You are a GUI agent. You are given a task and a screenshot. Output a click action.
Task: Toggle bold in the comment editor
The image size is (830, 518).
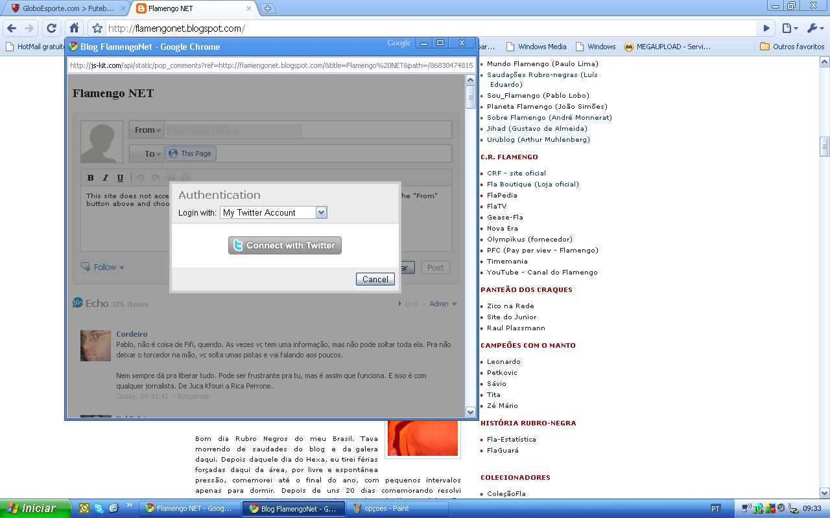[x=90, y=178]
